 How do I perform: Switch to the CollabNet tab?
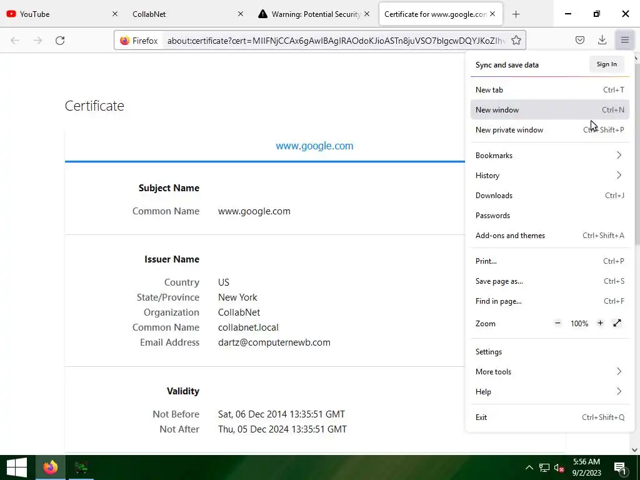click(x=188, y=14)
